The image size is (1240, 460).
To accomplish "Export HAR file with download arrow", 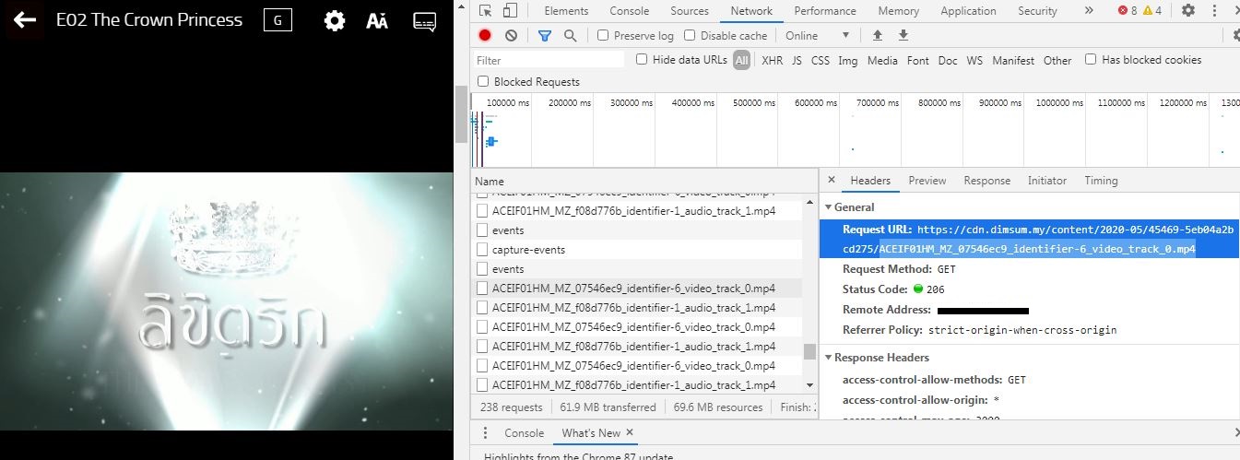I will [903, 35].
